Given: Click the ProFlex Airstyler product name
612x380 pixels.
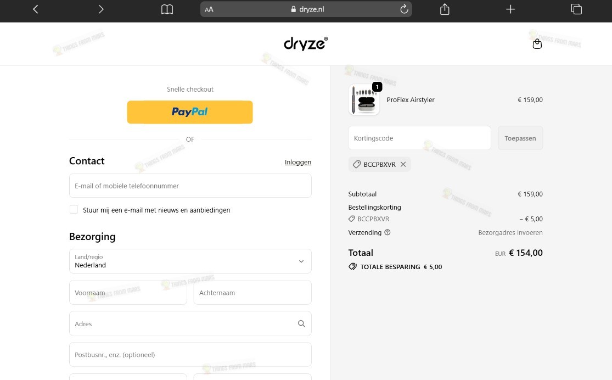Looking at the screenshot, I should [x=411, y=99].
